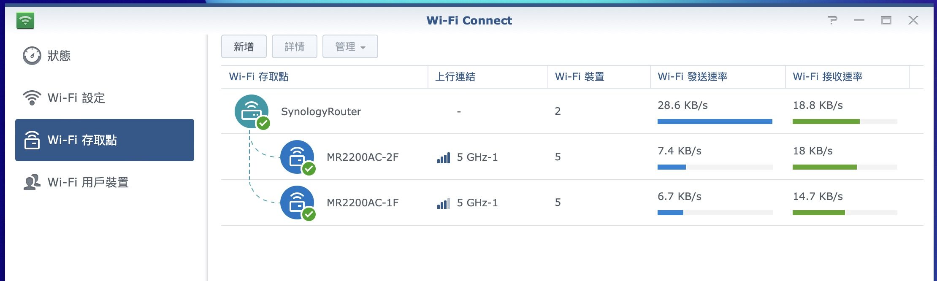Screen dimensions: 937x281
Task: Open the Wi-Fi 設定 section
Action: 76,98
